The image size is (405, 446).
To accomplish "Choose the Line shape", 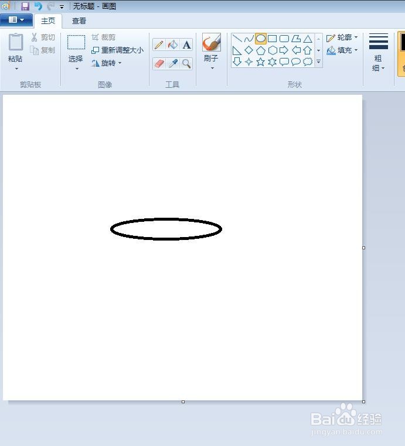I will pos(237,39).
